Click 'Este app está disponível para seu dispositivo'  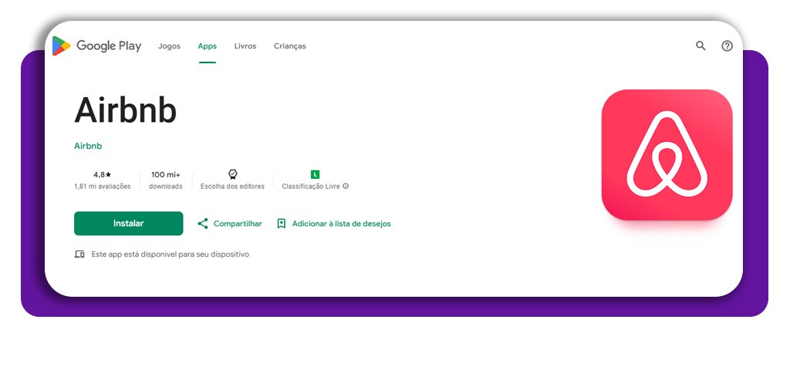pos(170,254)
